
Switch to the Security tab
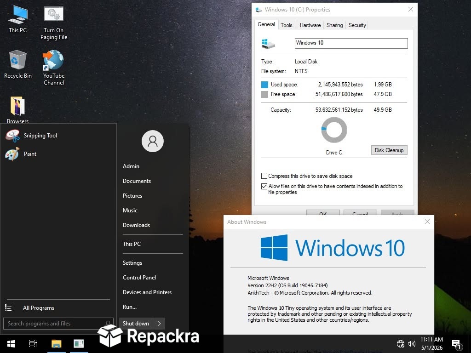point(357,25)
